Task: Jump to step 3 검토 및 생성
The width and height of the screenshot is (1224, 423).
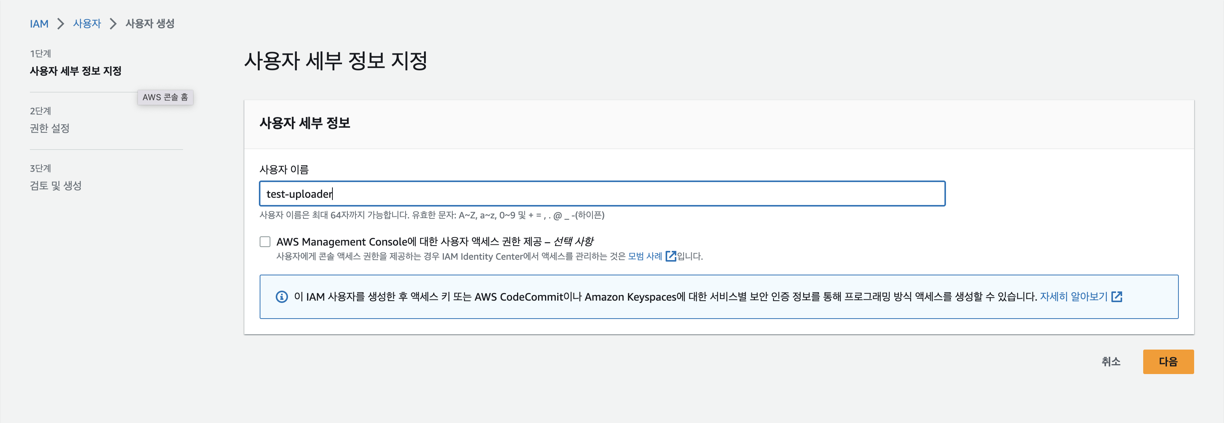Action: (x=56, y=185)
